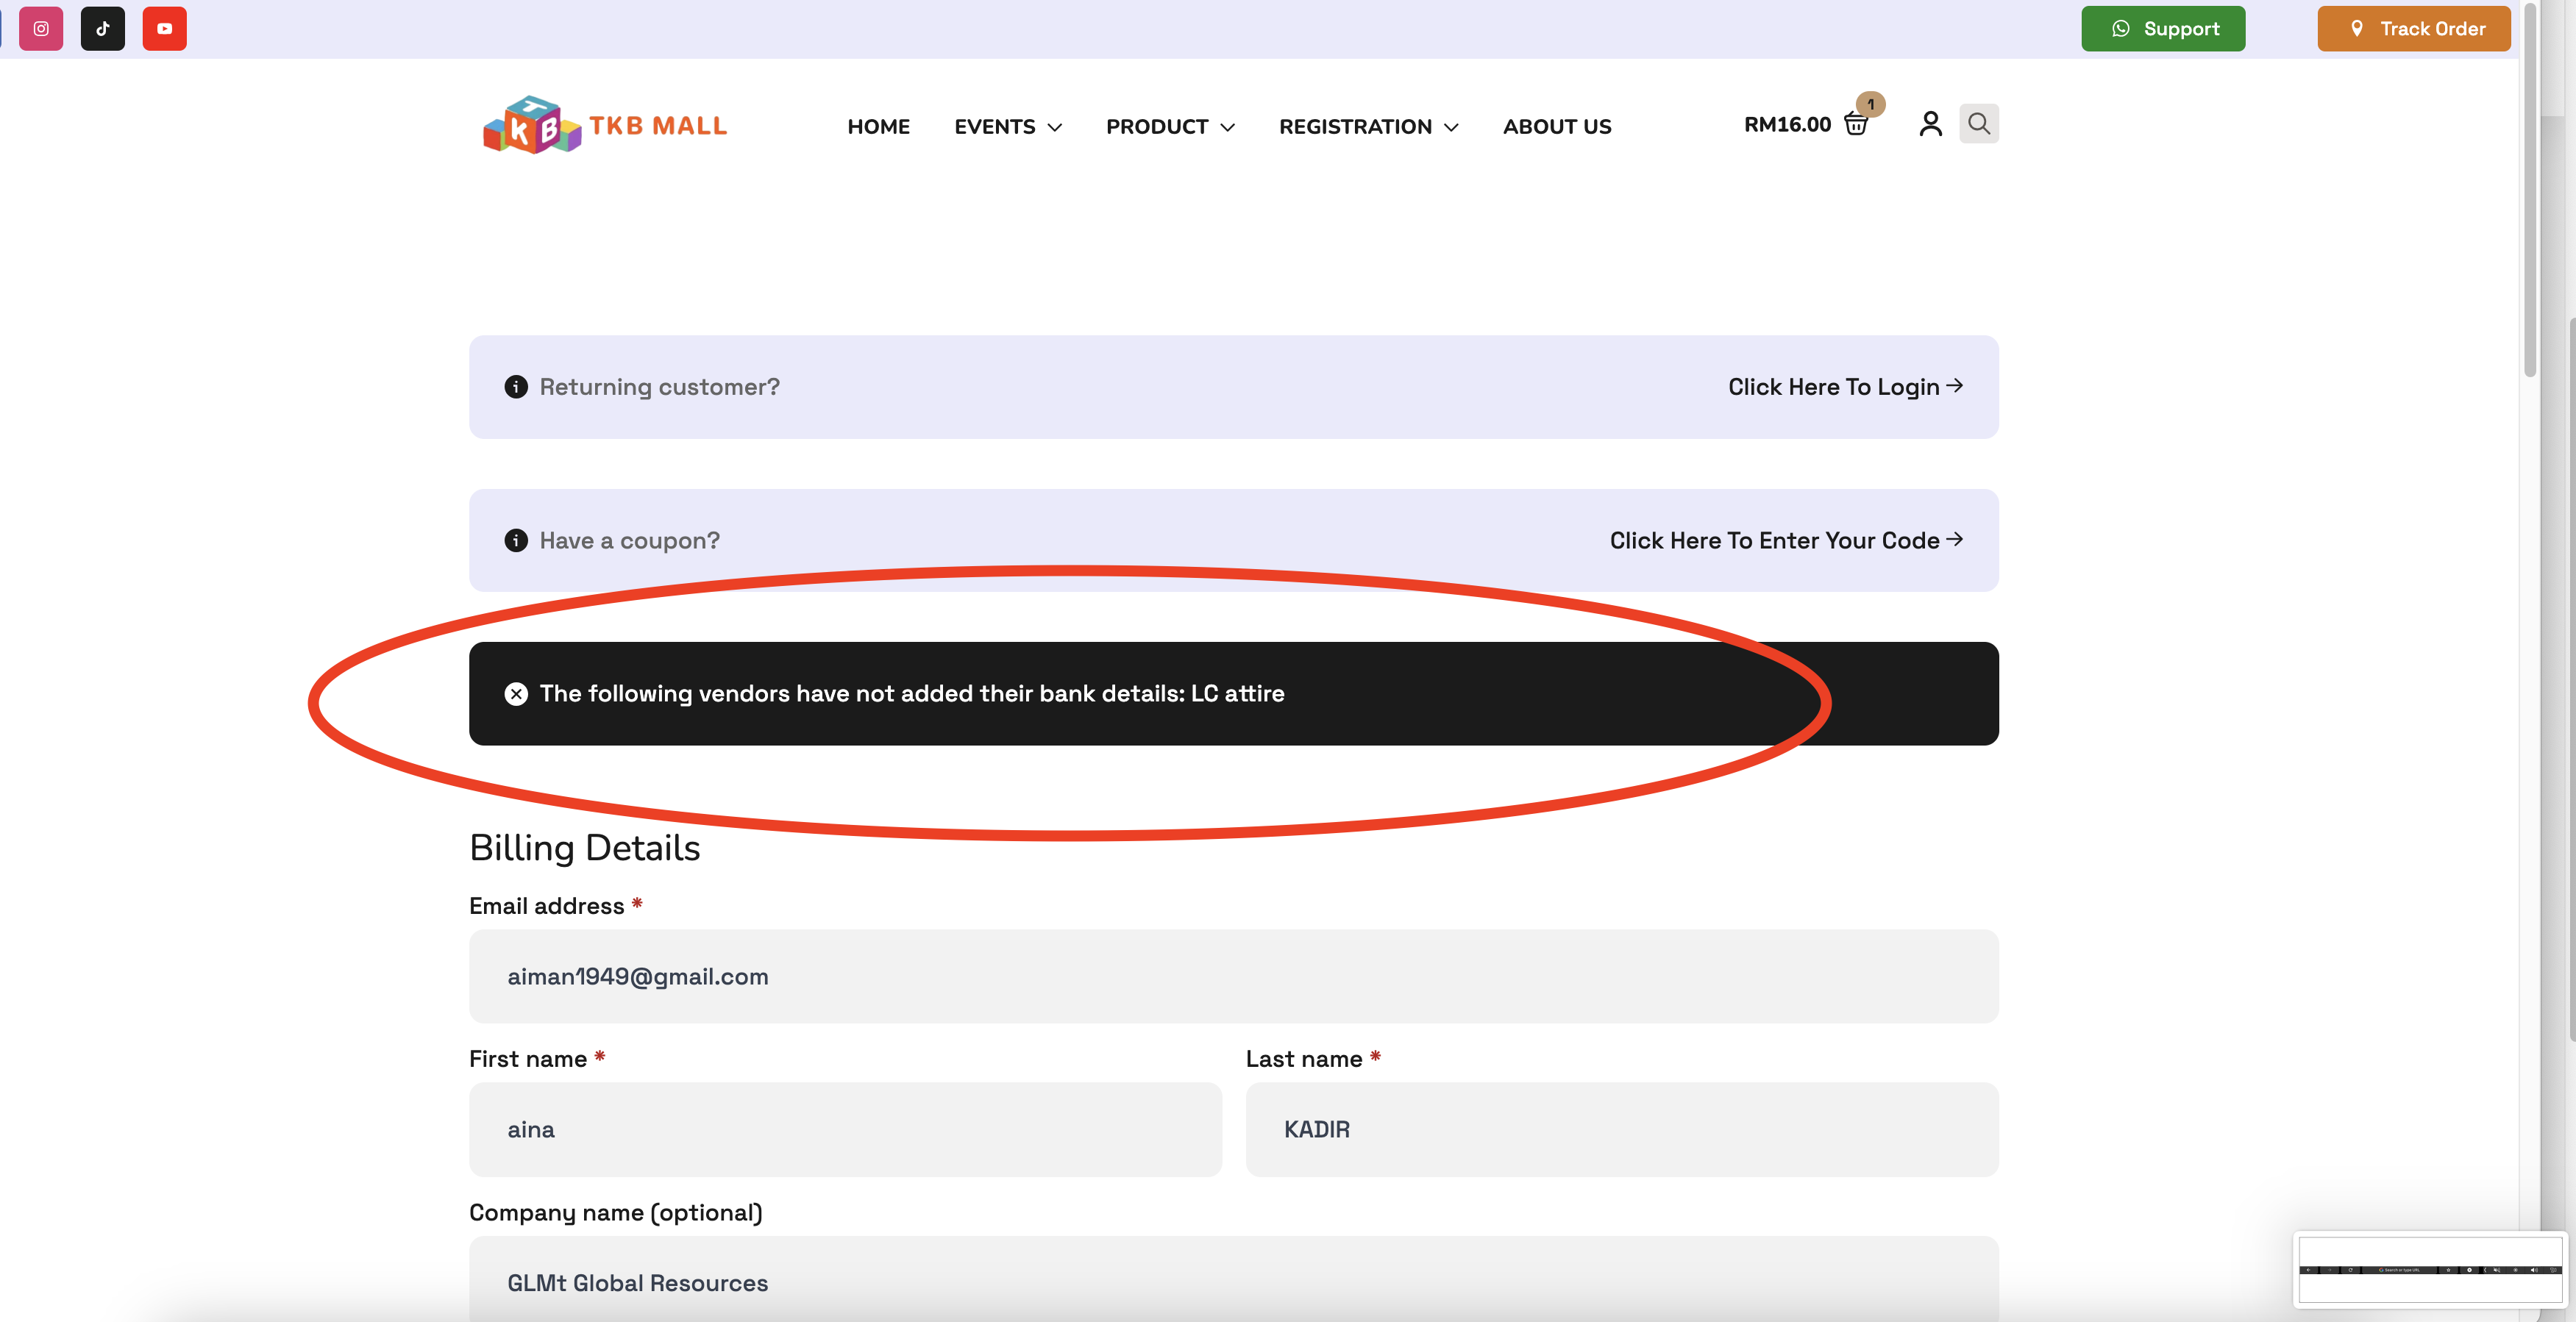Click the Returning customer? text
This screenshot has height=1322, width=2576.
(x=660, y=387)
